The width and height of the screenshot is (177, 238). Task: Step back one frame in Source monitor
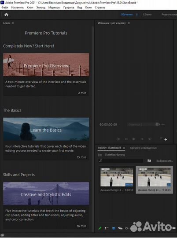point(126,139)
